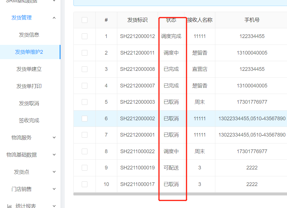287x208 pixels.
Task: Click shipment ID SH2211000022
Action: click(x=137, y=151)
